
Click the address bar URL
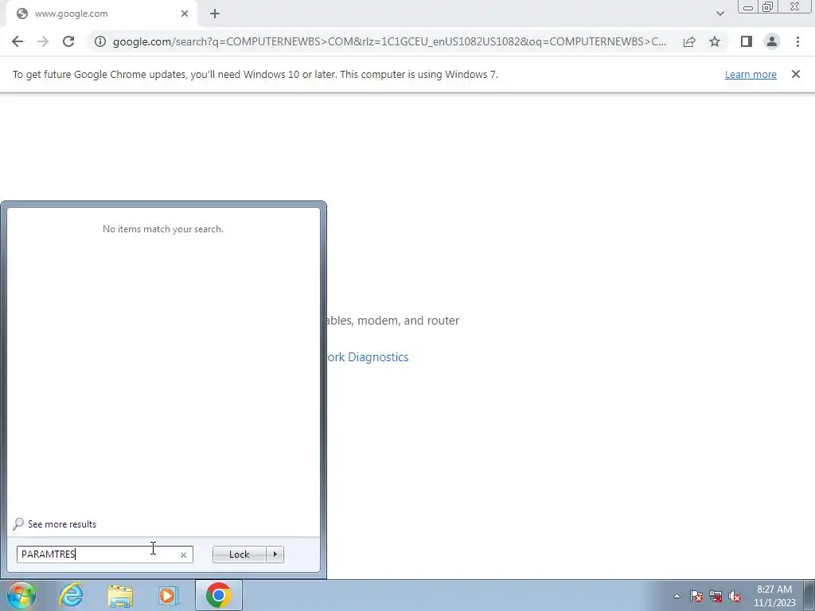[x=389, y=41]
